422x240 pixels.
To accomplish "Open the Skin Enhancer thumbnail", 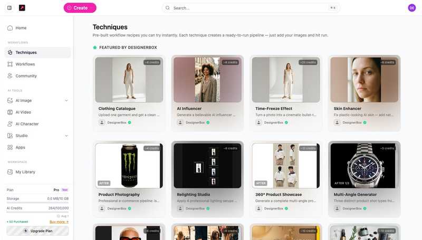I will coord(365,80).
